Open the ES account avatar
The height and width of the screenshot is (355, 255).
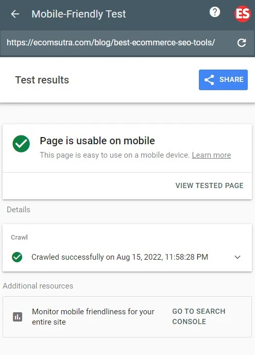click(x=243, y=14)
